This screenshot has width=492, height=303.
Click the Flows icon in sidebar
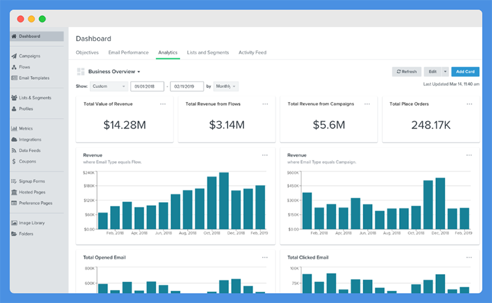point(14,67)
